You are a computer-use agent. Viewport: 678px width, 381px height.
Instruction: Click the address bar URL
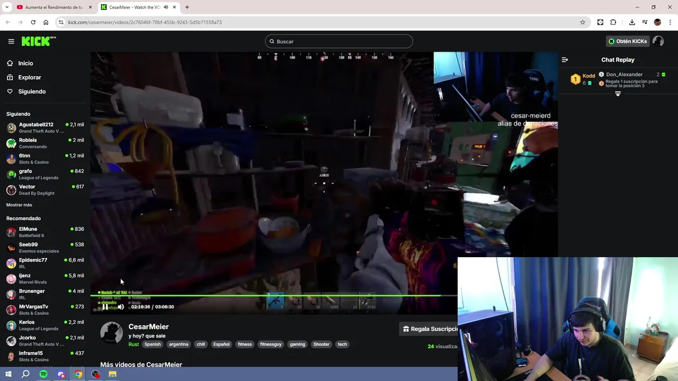145,22
